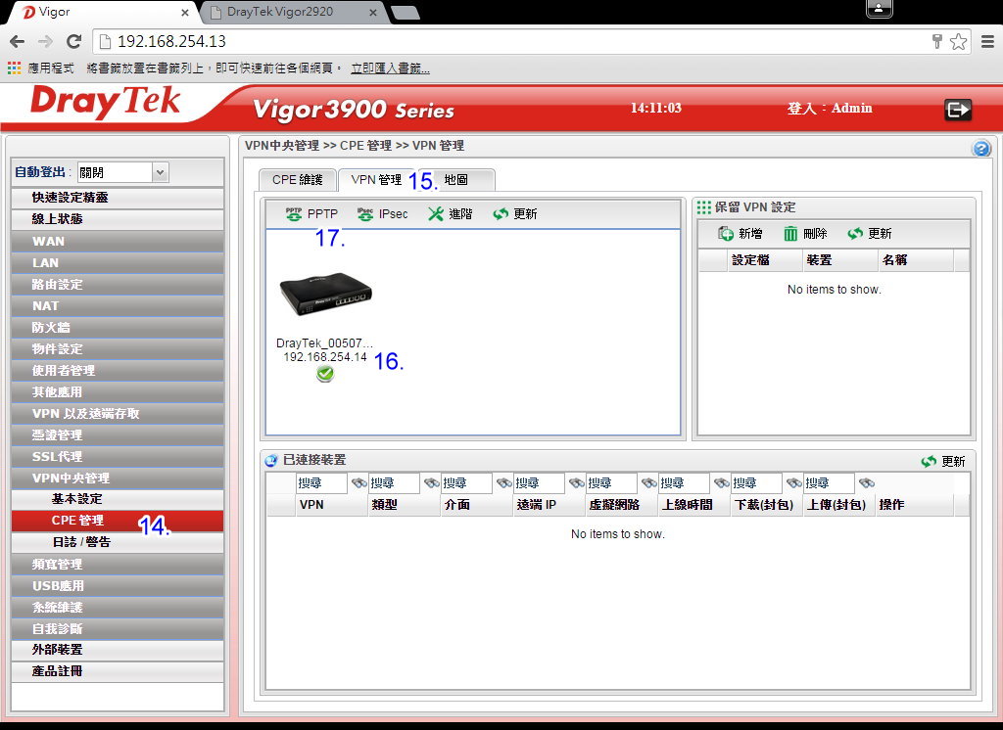This screenshot has height=730, width=1003.
Task: Click the binoculars icon for the interface column
Action: 504,483
